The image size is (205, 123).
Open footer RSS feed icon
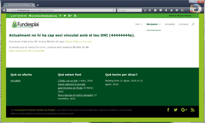[192, 110]
